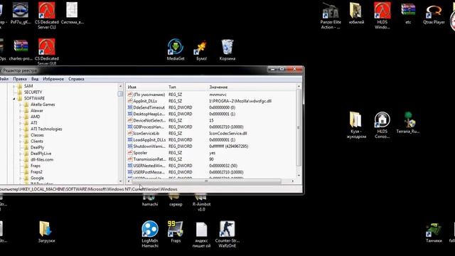Select the SECURITY key in the tree
The height and width of the screenshot is (256, 455).
click(x=33, y=92)
